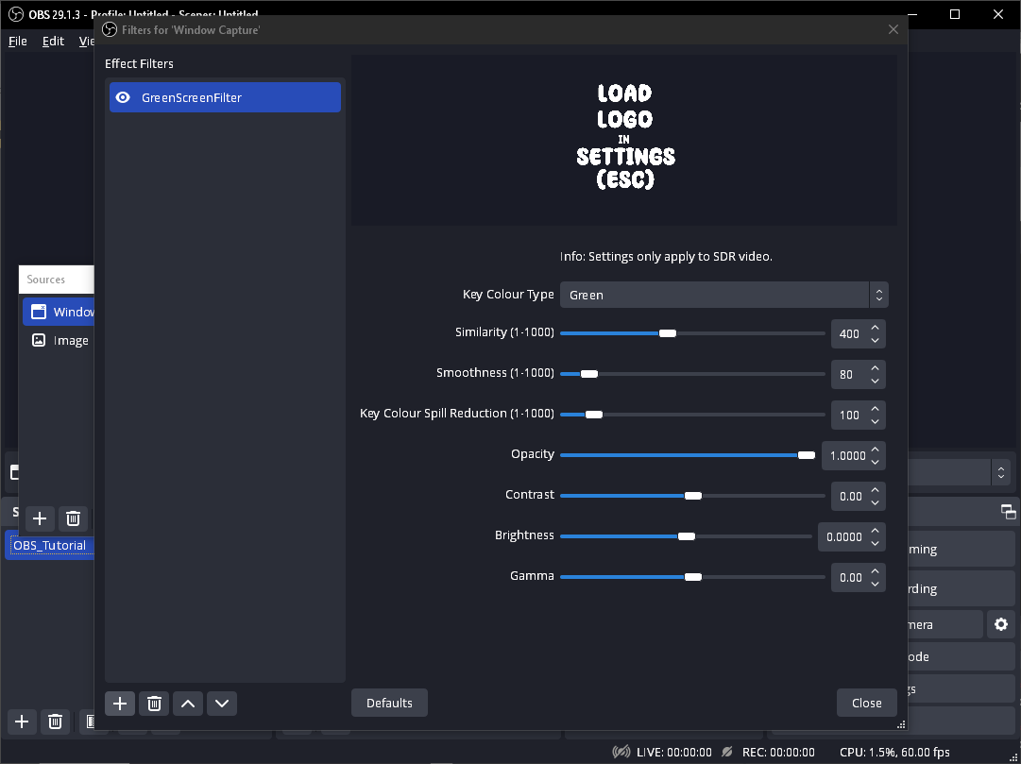Viewport: 1021px width, 764px height.
Task: Move GreenScreenFilter down with arrow icon
Action: click(x=222, y=704)
